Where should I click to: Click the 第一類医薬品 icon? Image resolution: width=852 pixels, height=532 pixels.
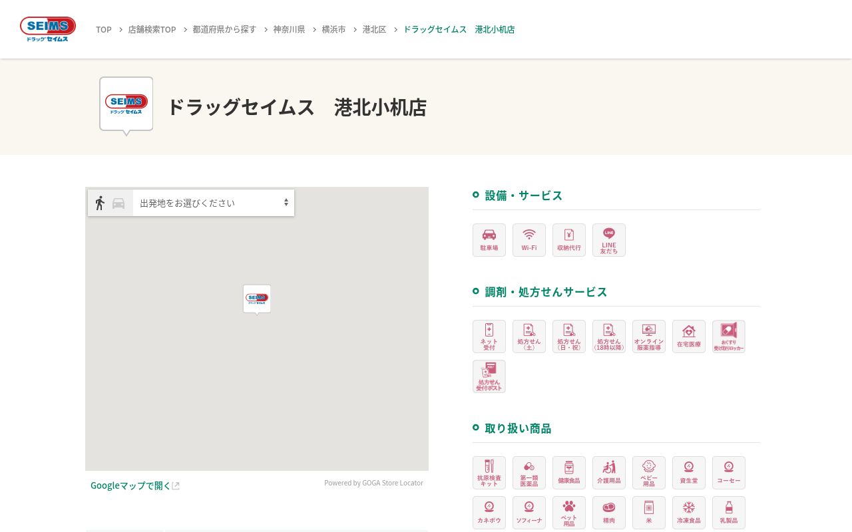pos(529,473)
